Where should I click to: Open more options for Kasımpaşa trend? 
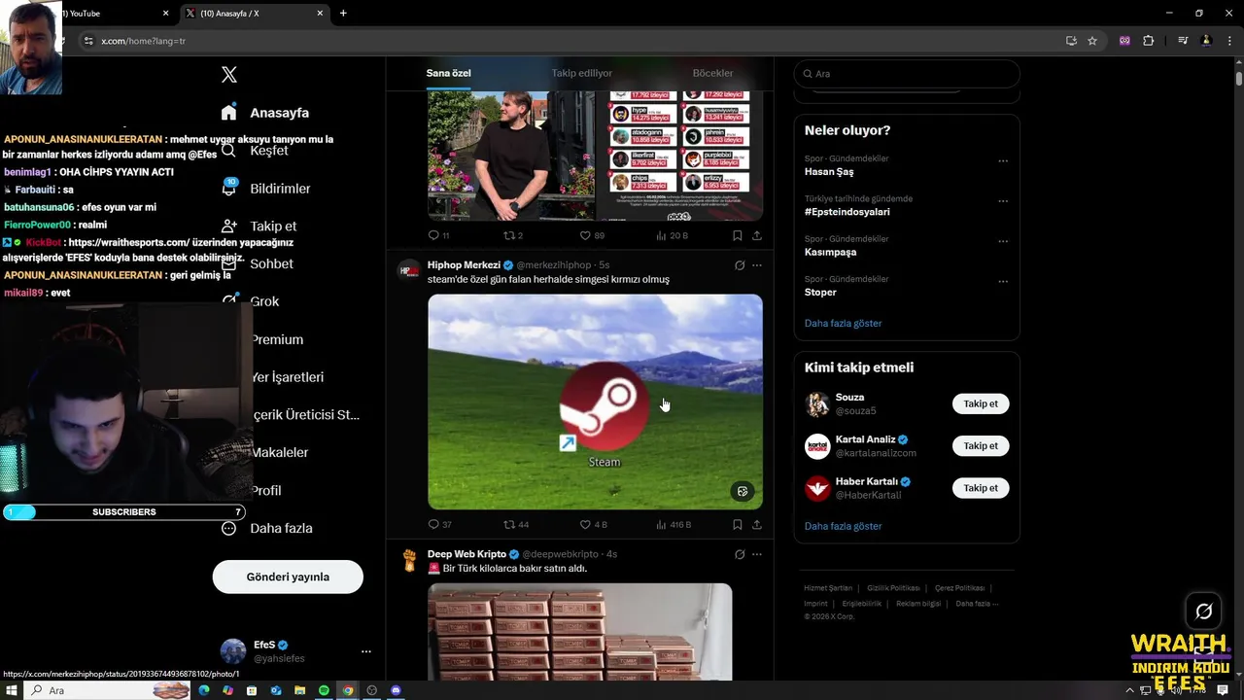pyautogui.click(x=1003, y=241)
